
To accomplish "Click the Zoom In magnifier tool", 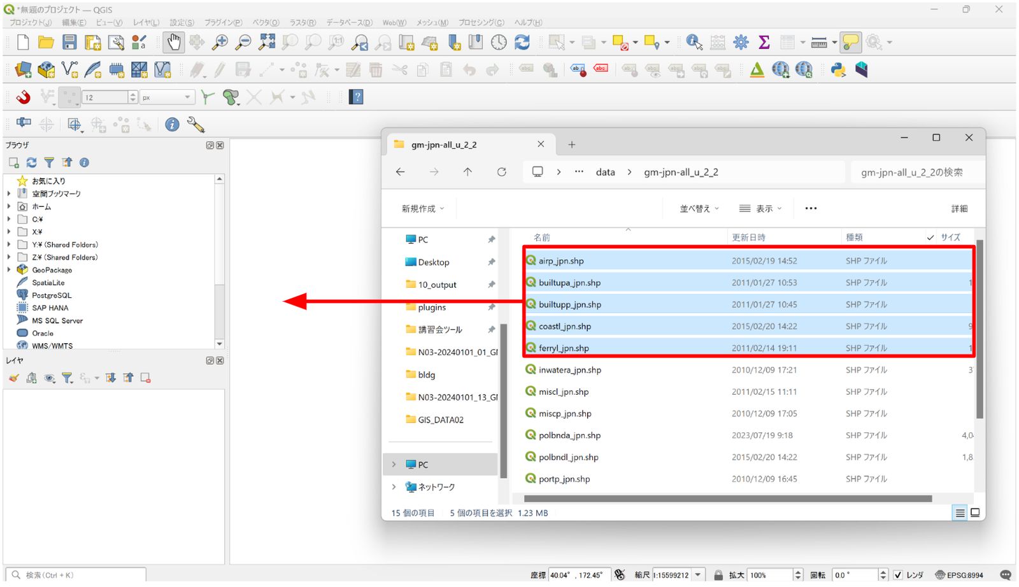I will tap(220, 43).
